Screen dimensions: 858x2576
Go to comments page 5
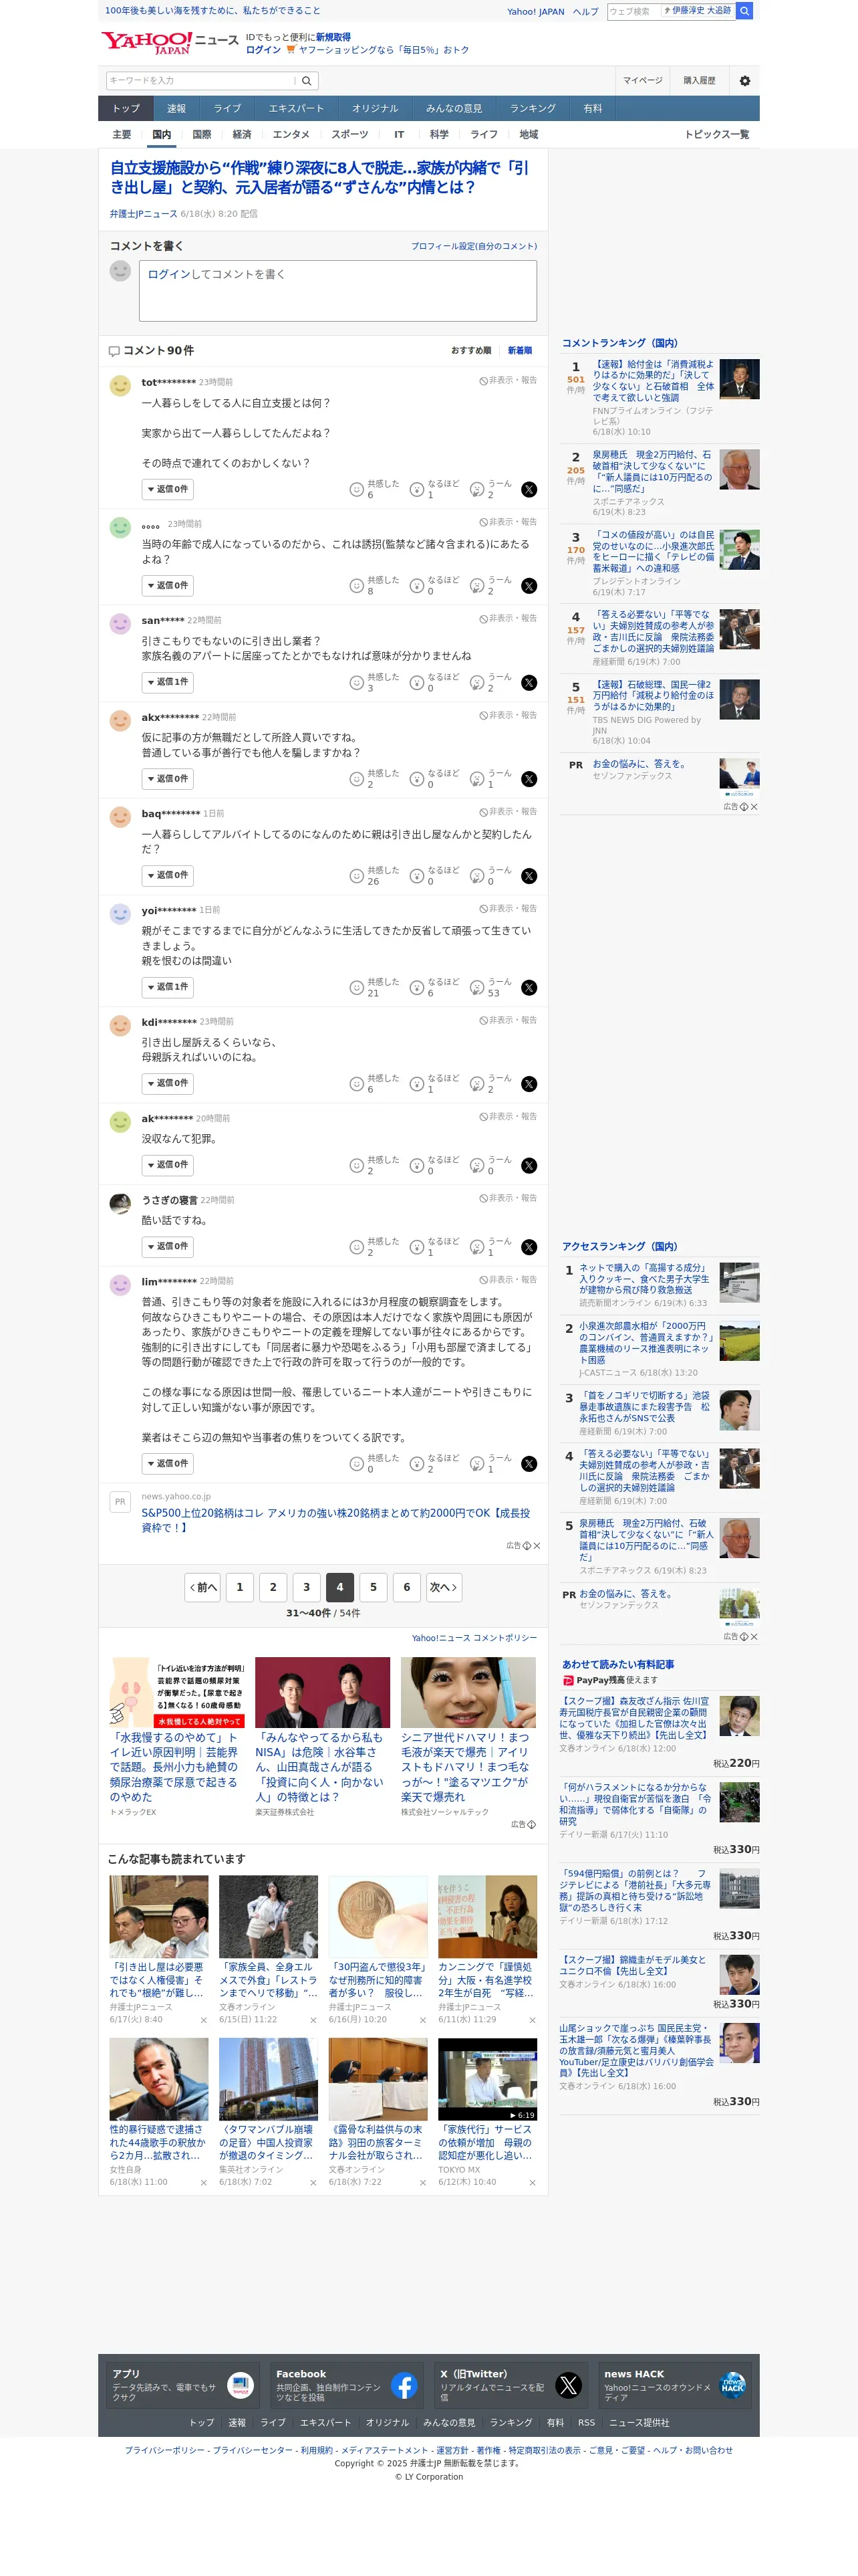coord(374,1587)
